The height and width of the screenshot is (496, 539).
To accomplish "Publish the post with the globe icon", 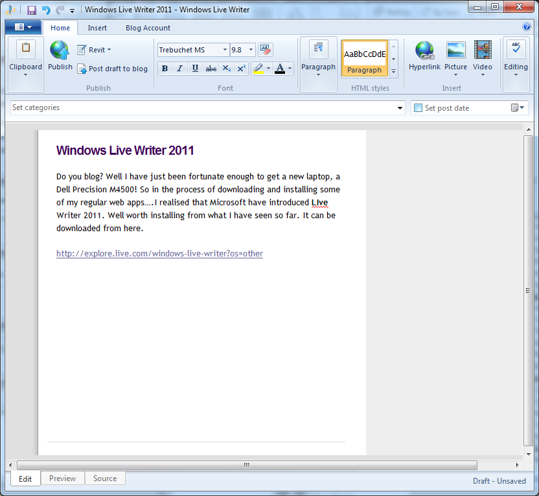I will [x=60, y=56].
